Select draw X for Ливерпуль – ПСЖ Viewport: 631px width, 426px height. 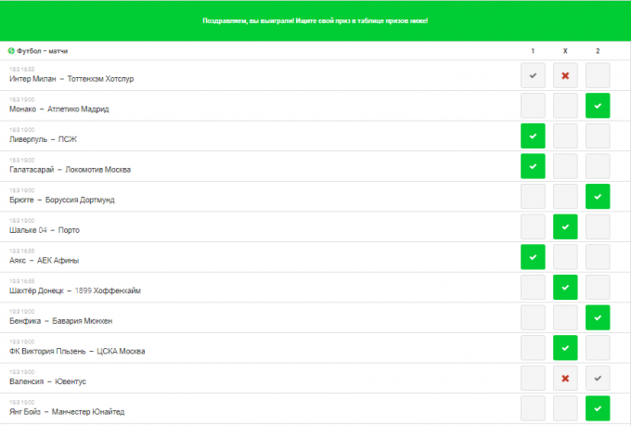[x=565, y=136]
